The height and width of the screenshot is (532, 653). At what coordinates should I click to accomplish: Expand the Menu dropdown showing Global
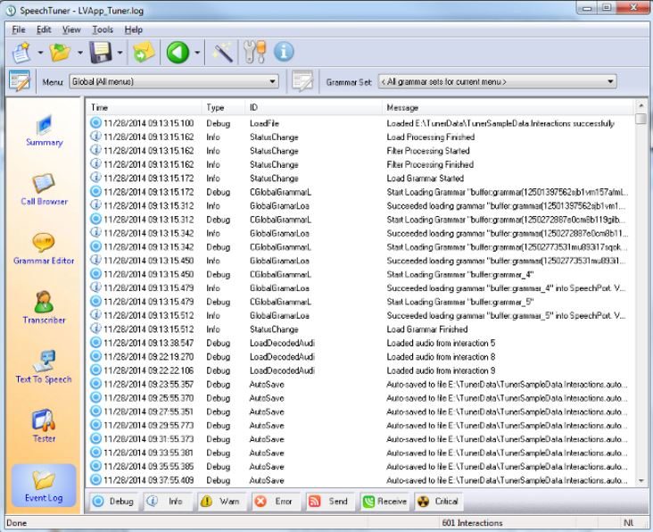click(273, 82)
